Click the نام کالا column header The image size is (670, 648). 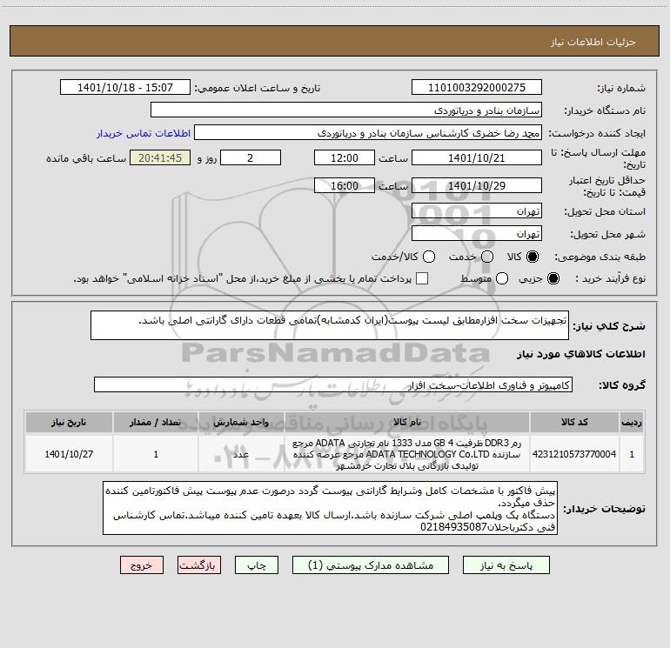point(407,422)
